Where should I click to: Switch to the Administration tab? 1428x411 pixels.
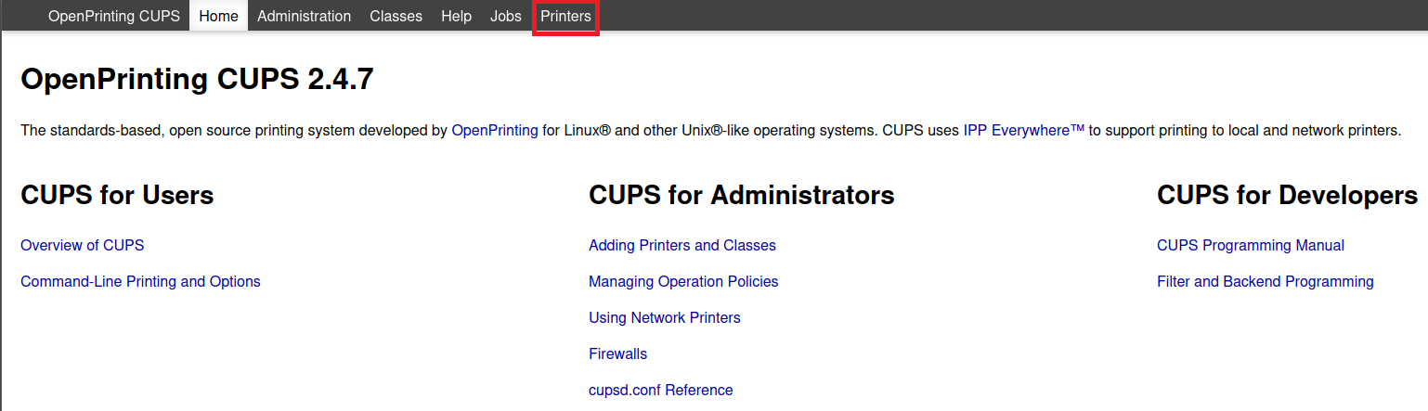tap(304, 16)
